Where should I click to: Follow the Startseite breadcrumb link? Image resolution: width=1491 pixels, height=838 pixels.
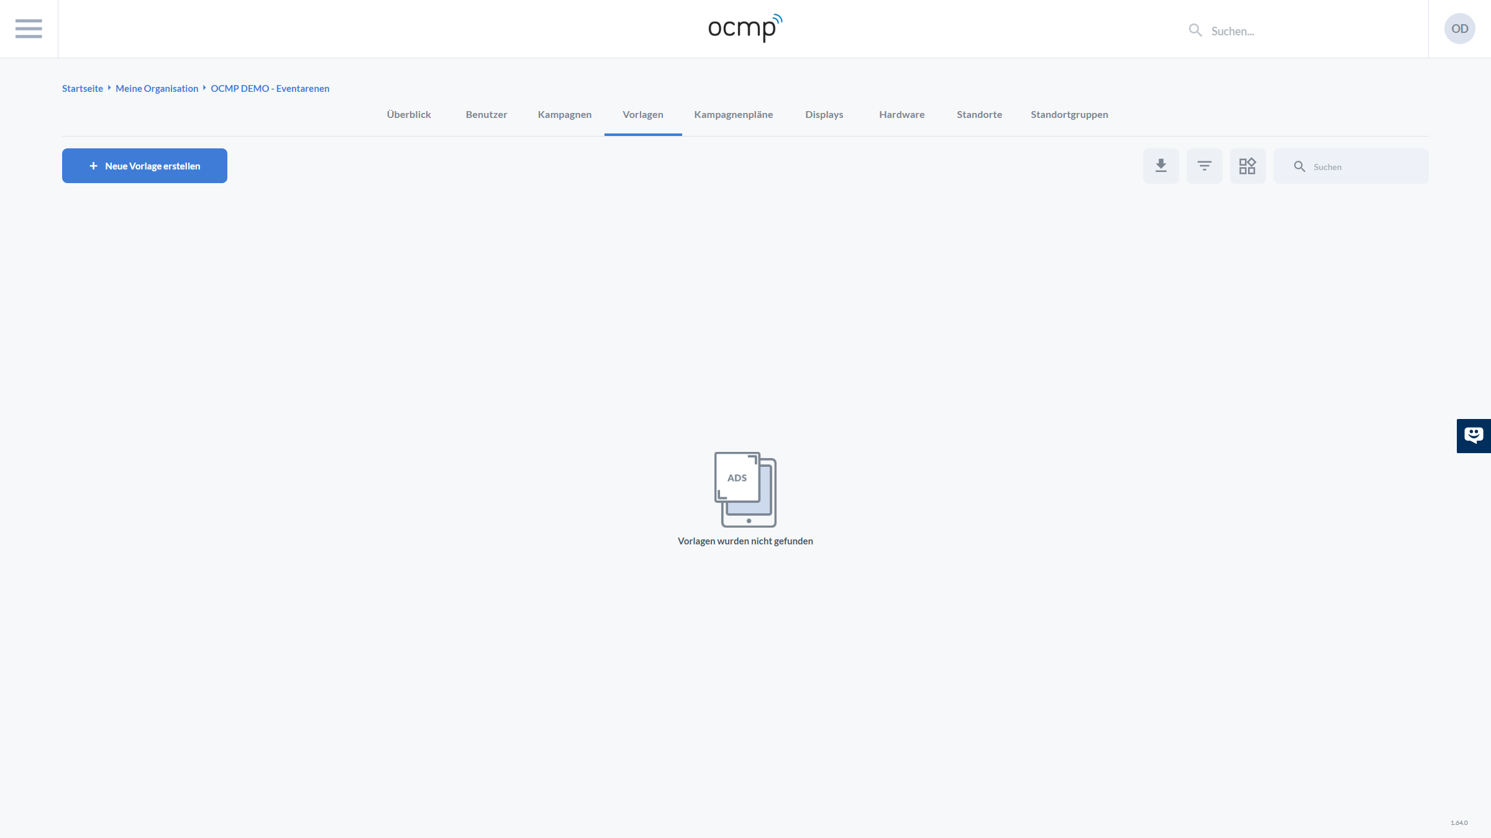(x=83, y=88)
